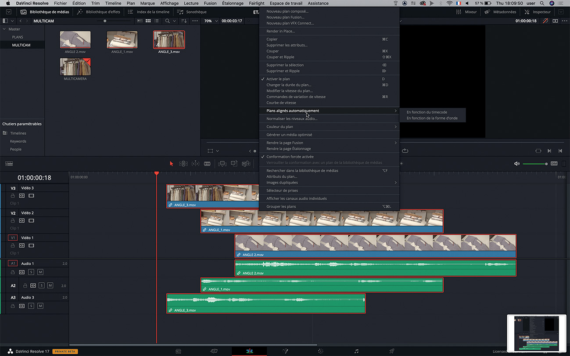Select the MULTICAMERA clip thumbnail

75,67
